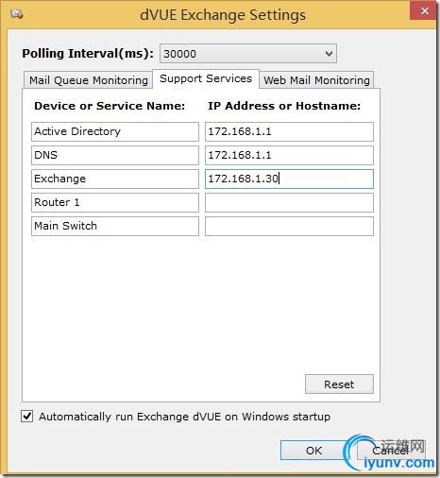Close the dVUE Exchange Settings dialog
The width and height of the screenshot is (440, 478).
(x=424, y=10)
